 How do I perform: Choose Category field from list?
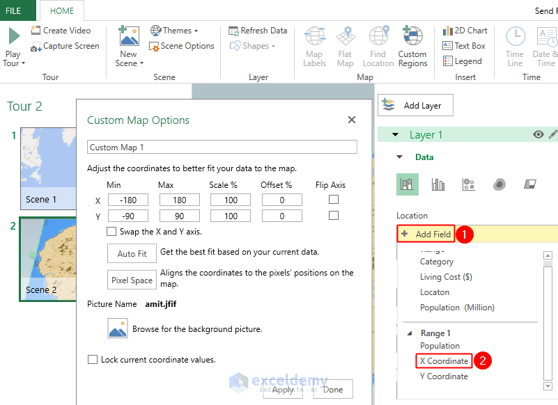pyautogui.click(x=437, y=262)
